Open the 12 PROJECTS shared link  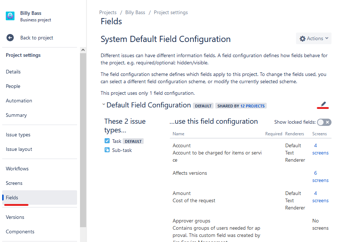coord(252,106)
